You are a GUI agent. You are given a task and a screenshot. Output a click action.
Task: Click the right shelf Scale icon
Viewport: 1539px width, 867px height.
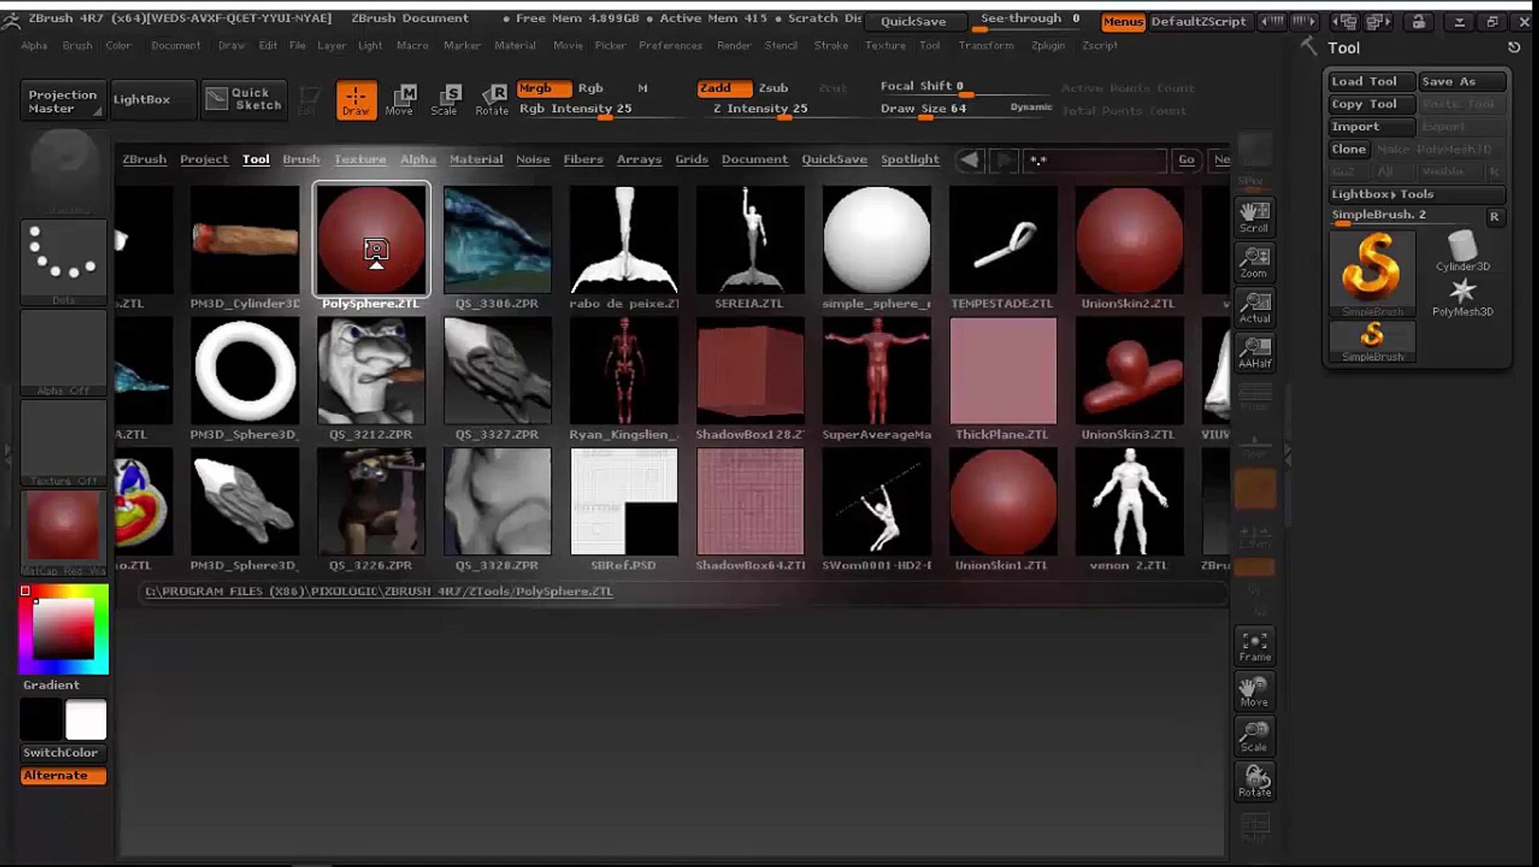coord(1254,736)
